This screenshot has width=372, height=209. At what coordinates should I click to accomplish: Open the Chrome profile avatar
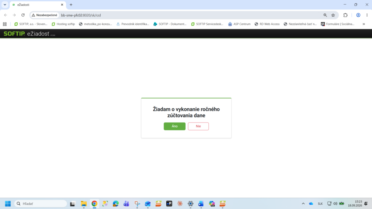click(358, 15)
